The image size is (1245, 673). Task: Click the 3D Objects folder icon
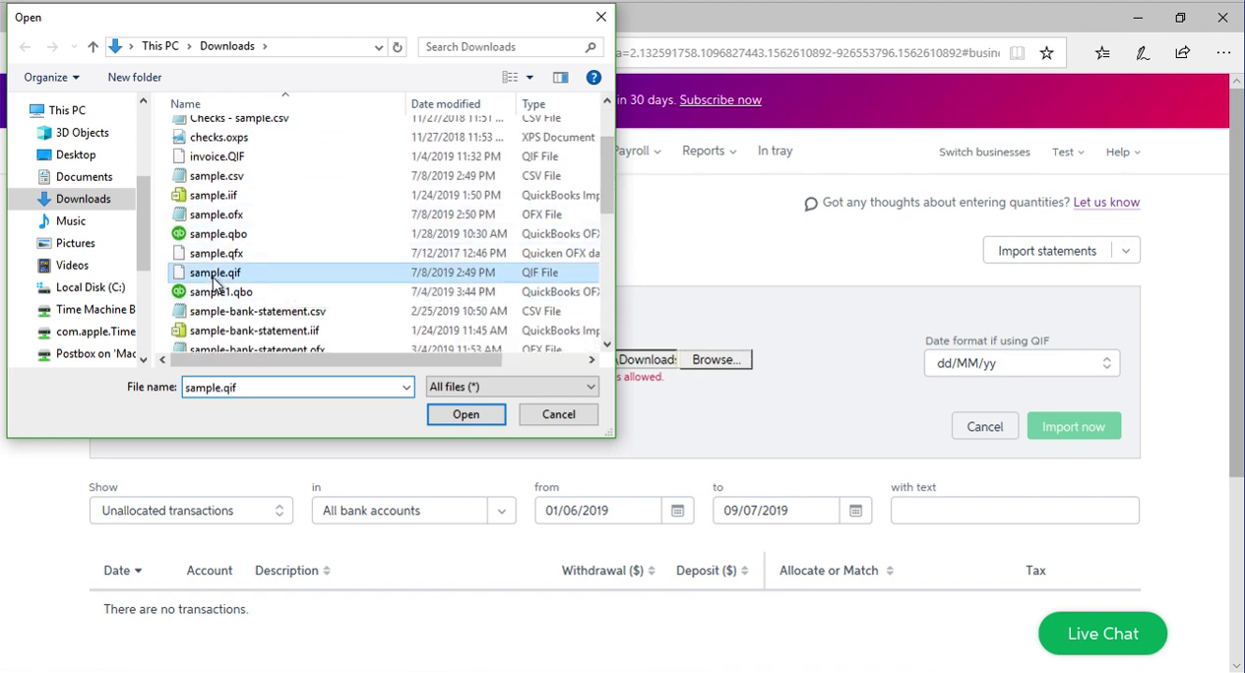click(x=43, y=133)
